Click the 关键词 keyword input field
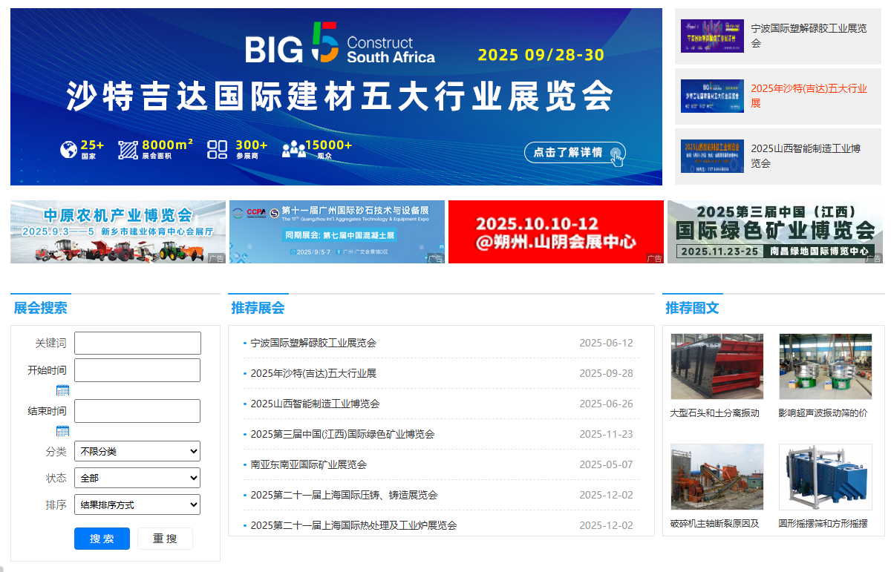 (137, 343)
